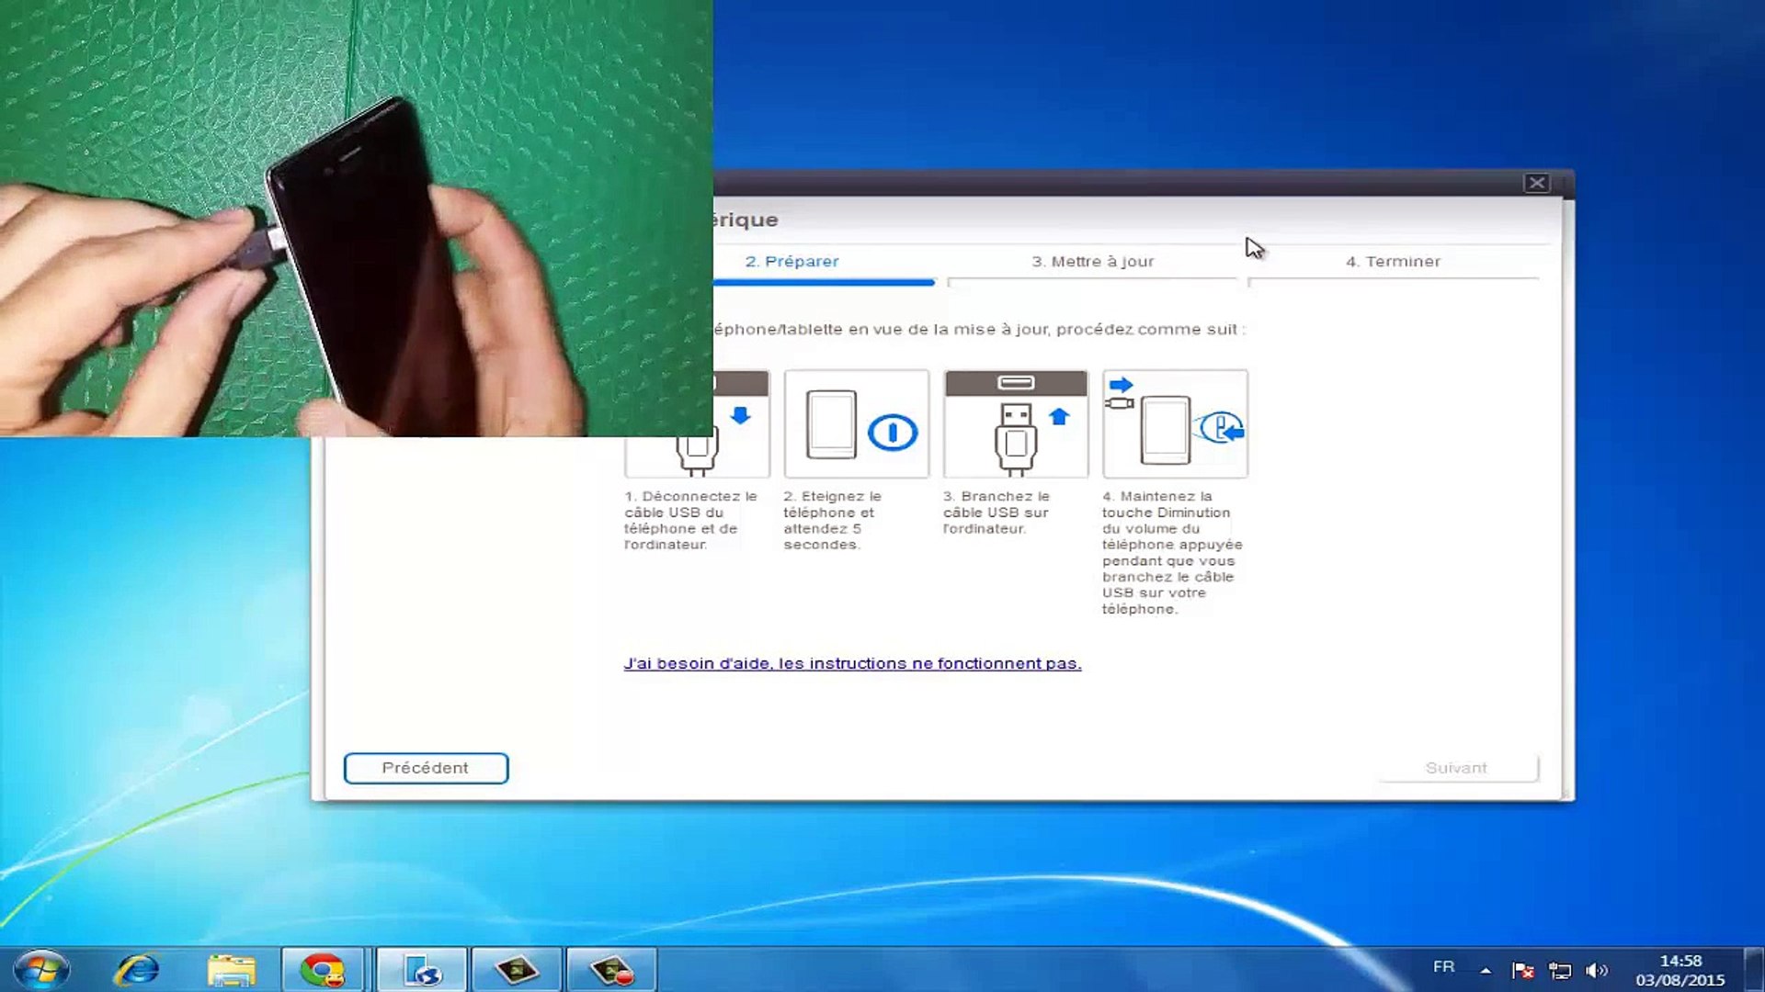Select the 2. Préparer step tab
The width and height of the screenshot is (1765, 992).
coord(791,262)
